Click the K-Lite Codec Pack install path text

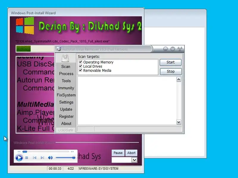(62, 41)
